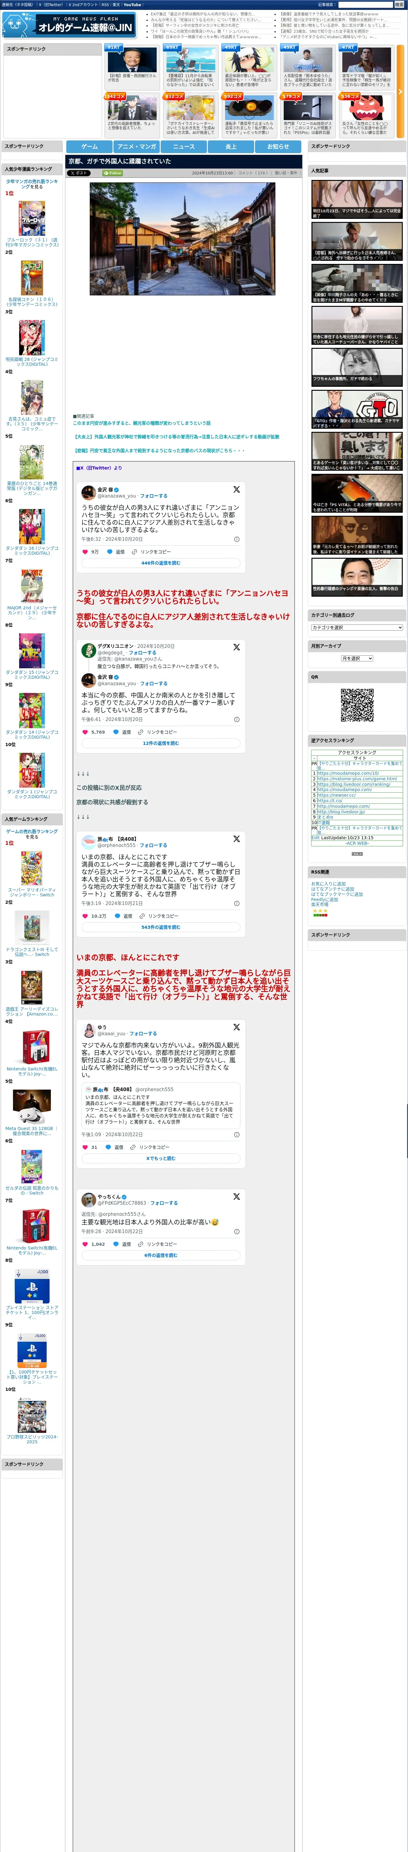This screenshot has height=1852, width=408.
Task: Click 446件の返信を読む button
Action: 161,563
